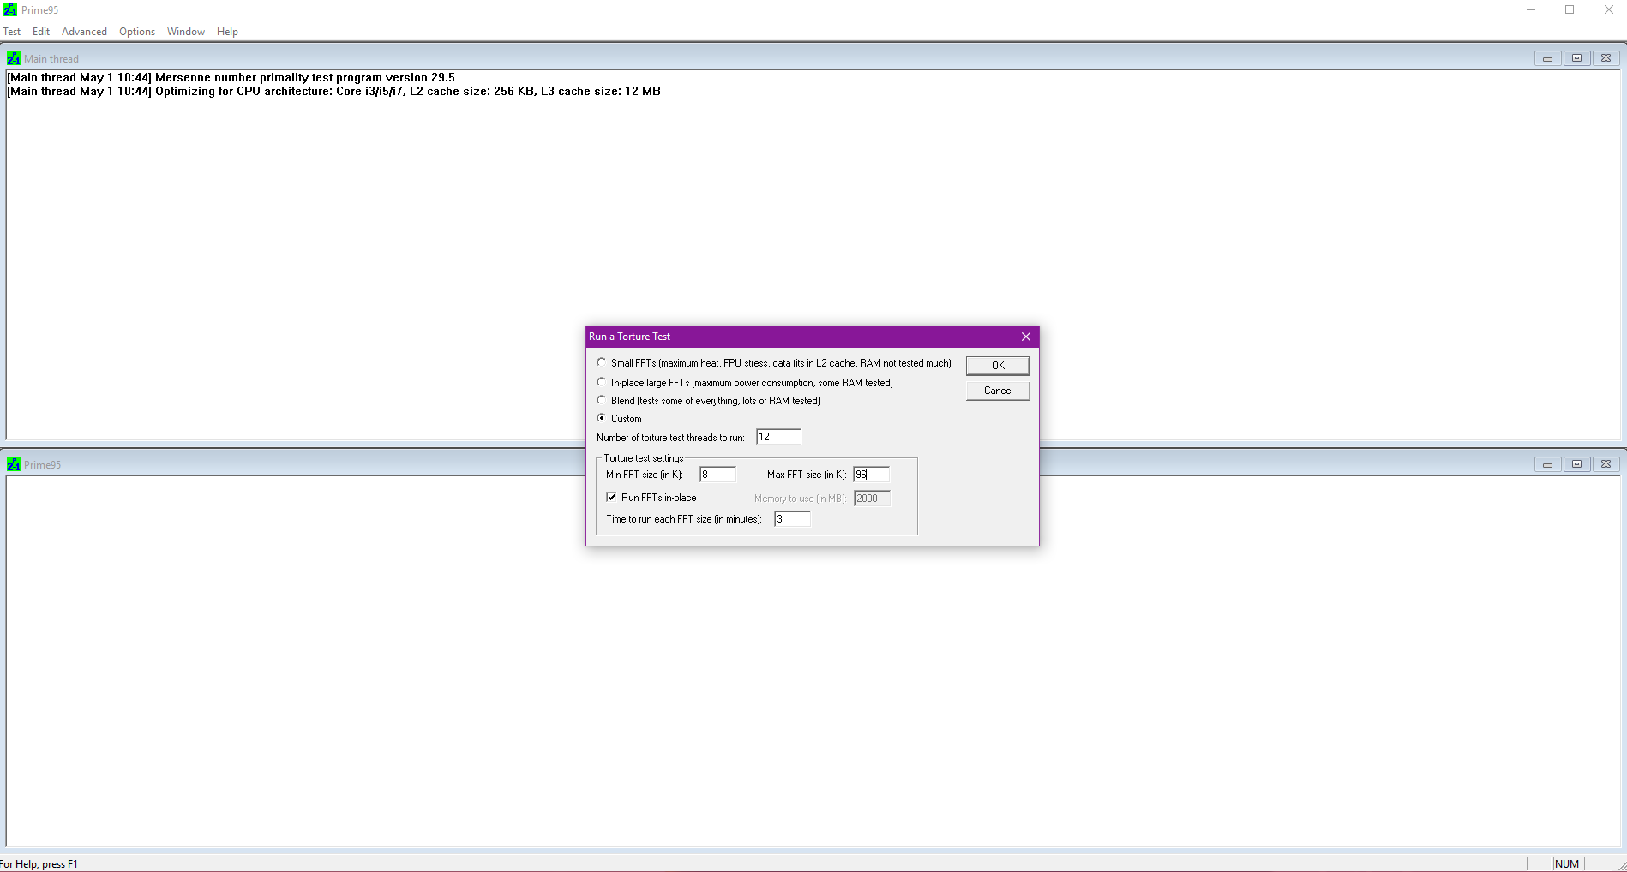Select the Custom radio option
1627x872 pixels.
tap(602, 418)
